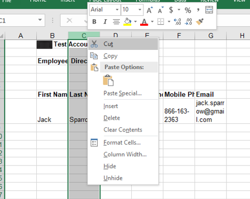
Task: Expand the borders dropdown arrow
Action: [x=169, y=21]
